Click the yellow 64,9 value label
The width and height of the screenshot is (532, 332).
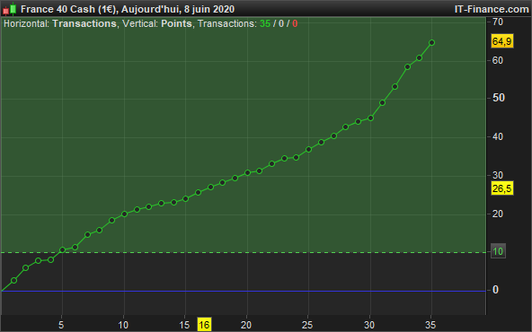click(502, 41)
